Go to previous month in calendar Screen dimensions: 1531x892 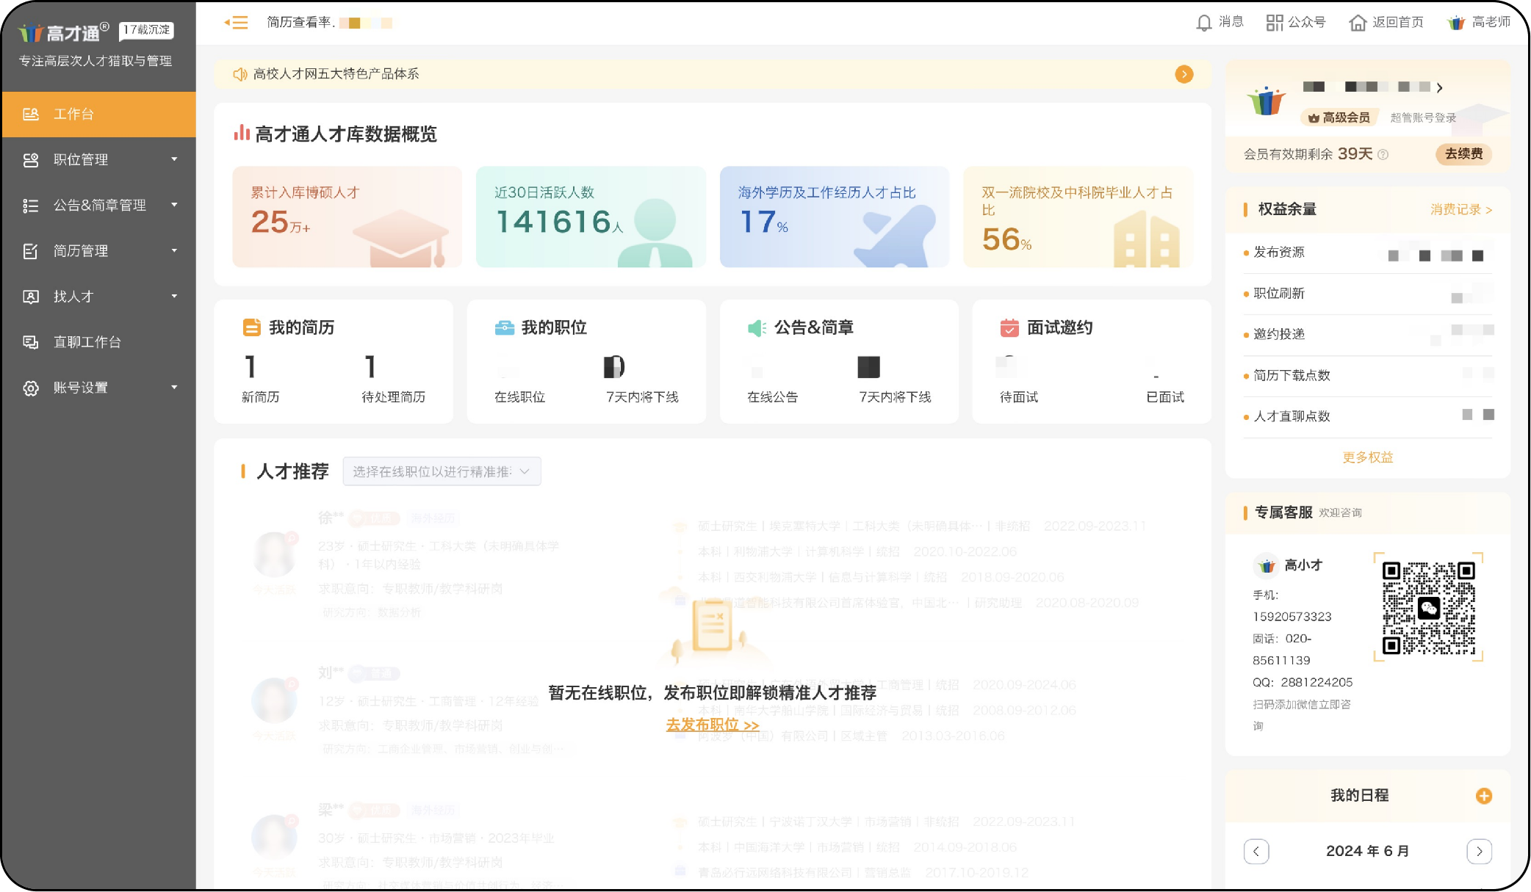(1256, 851)
